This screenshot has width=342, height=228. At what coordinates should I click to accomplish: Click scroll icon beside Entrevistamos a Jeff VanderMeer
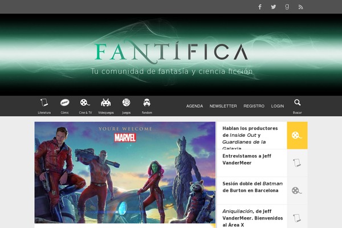297,163
